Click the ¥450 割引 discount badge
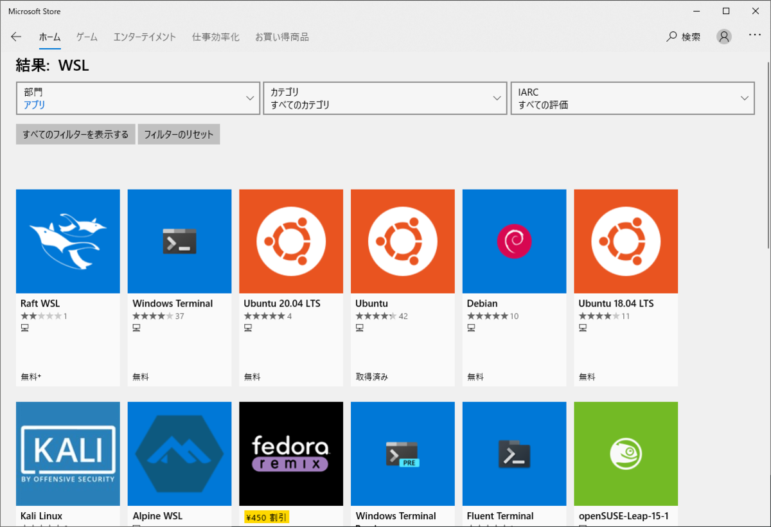 click(x=267, y=517)
